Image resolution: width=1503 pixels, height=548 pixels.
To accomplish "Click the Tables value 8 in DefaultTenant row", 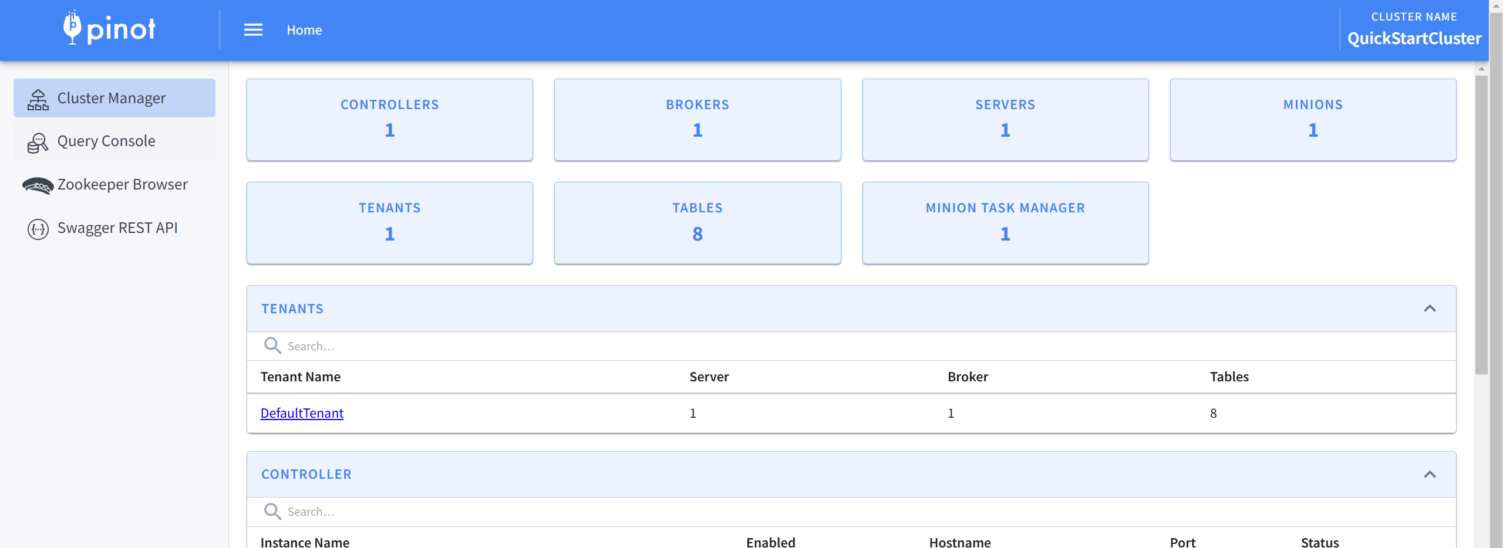I will coord(1214,413).
